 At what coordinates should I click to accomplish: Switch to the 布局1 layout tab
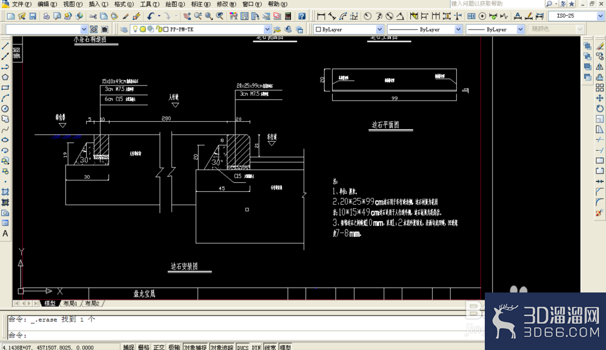(70, 303)
